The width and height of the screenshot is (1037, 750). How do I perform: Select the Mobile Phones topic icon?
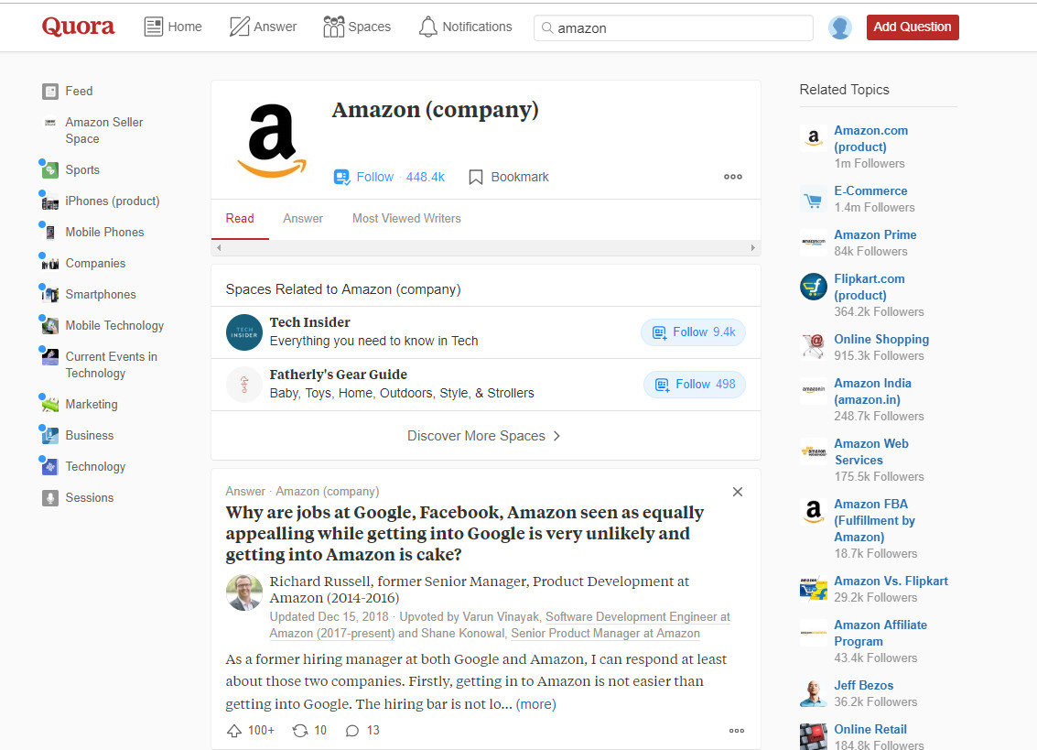point(50,233)
